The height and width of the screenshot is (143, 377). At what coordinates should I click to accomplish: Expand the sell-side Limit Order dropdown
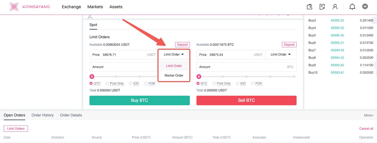(x=281, y=54)
